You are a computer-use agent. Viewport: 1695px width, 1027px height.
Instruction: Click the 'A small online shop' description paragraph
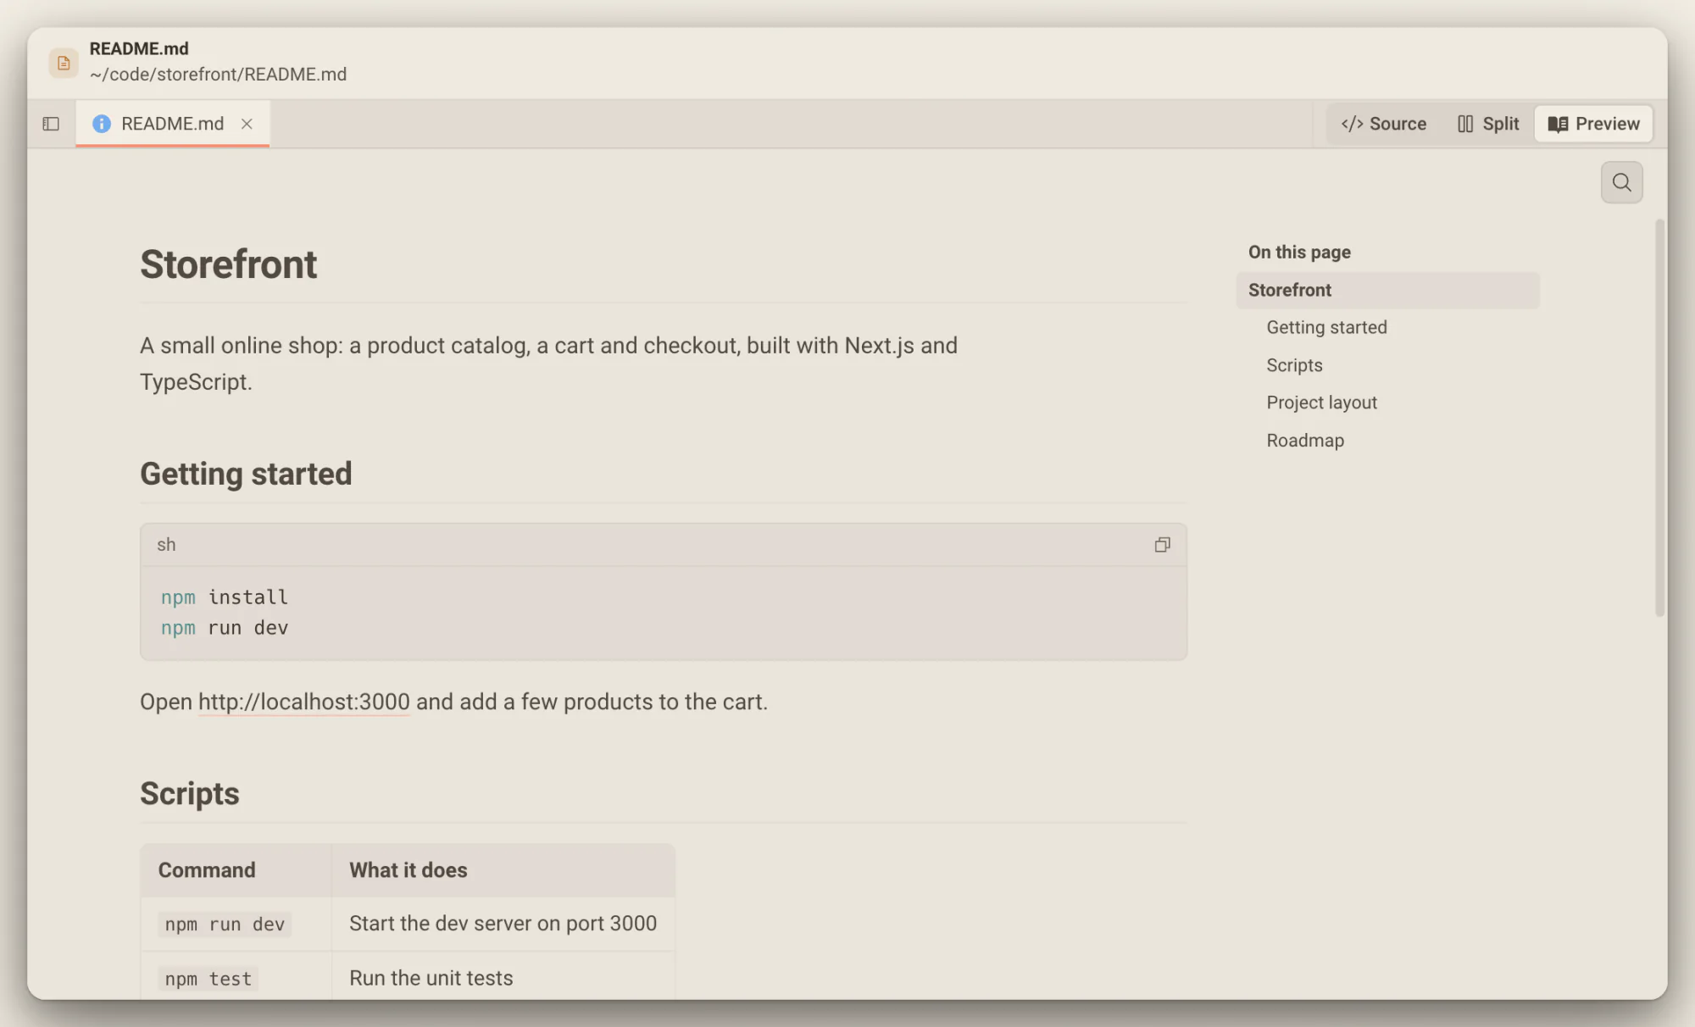click(x=548, y=364)
